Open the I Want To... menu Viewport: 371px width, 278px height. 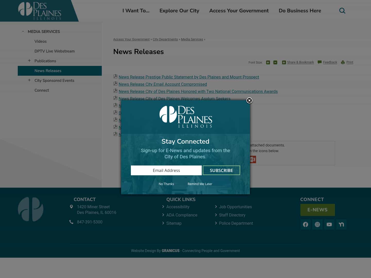click(136, 11)
